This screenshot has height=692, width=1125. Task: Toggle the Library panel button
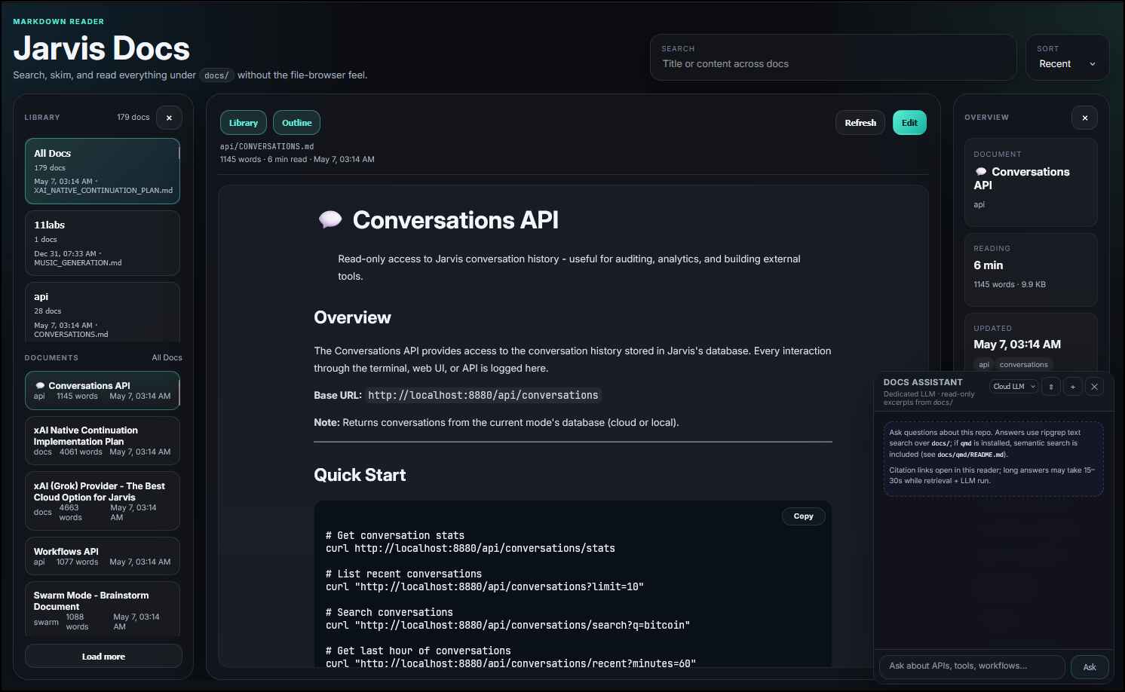[243, 123]
